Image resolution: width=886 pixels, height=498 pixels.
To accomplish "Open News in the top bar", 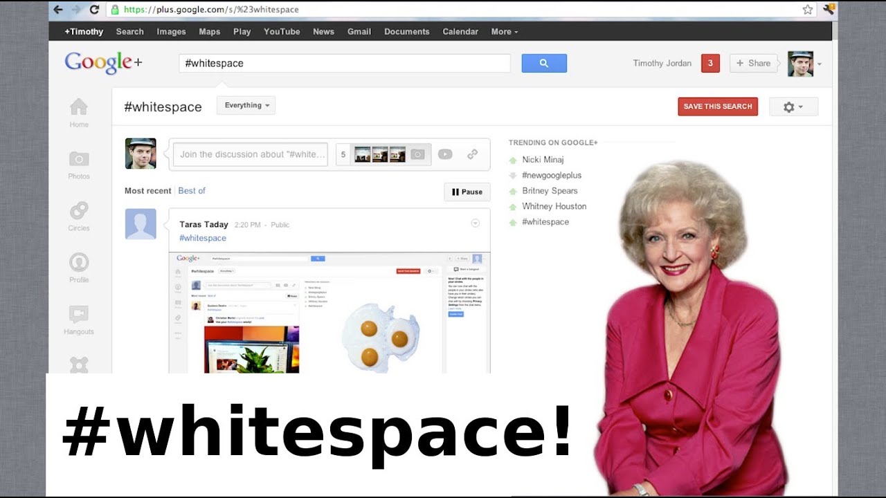I will [x=323, y=32].
